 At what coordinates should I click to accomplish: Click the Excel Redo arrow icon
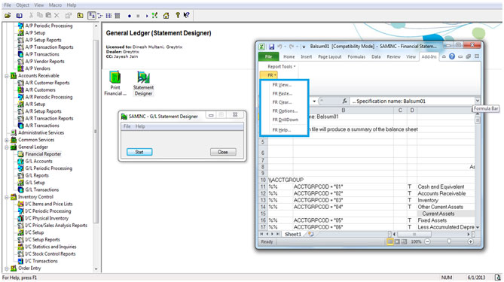pos(292,47)
